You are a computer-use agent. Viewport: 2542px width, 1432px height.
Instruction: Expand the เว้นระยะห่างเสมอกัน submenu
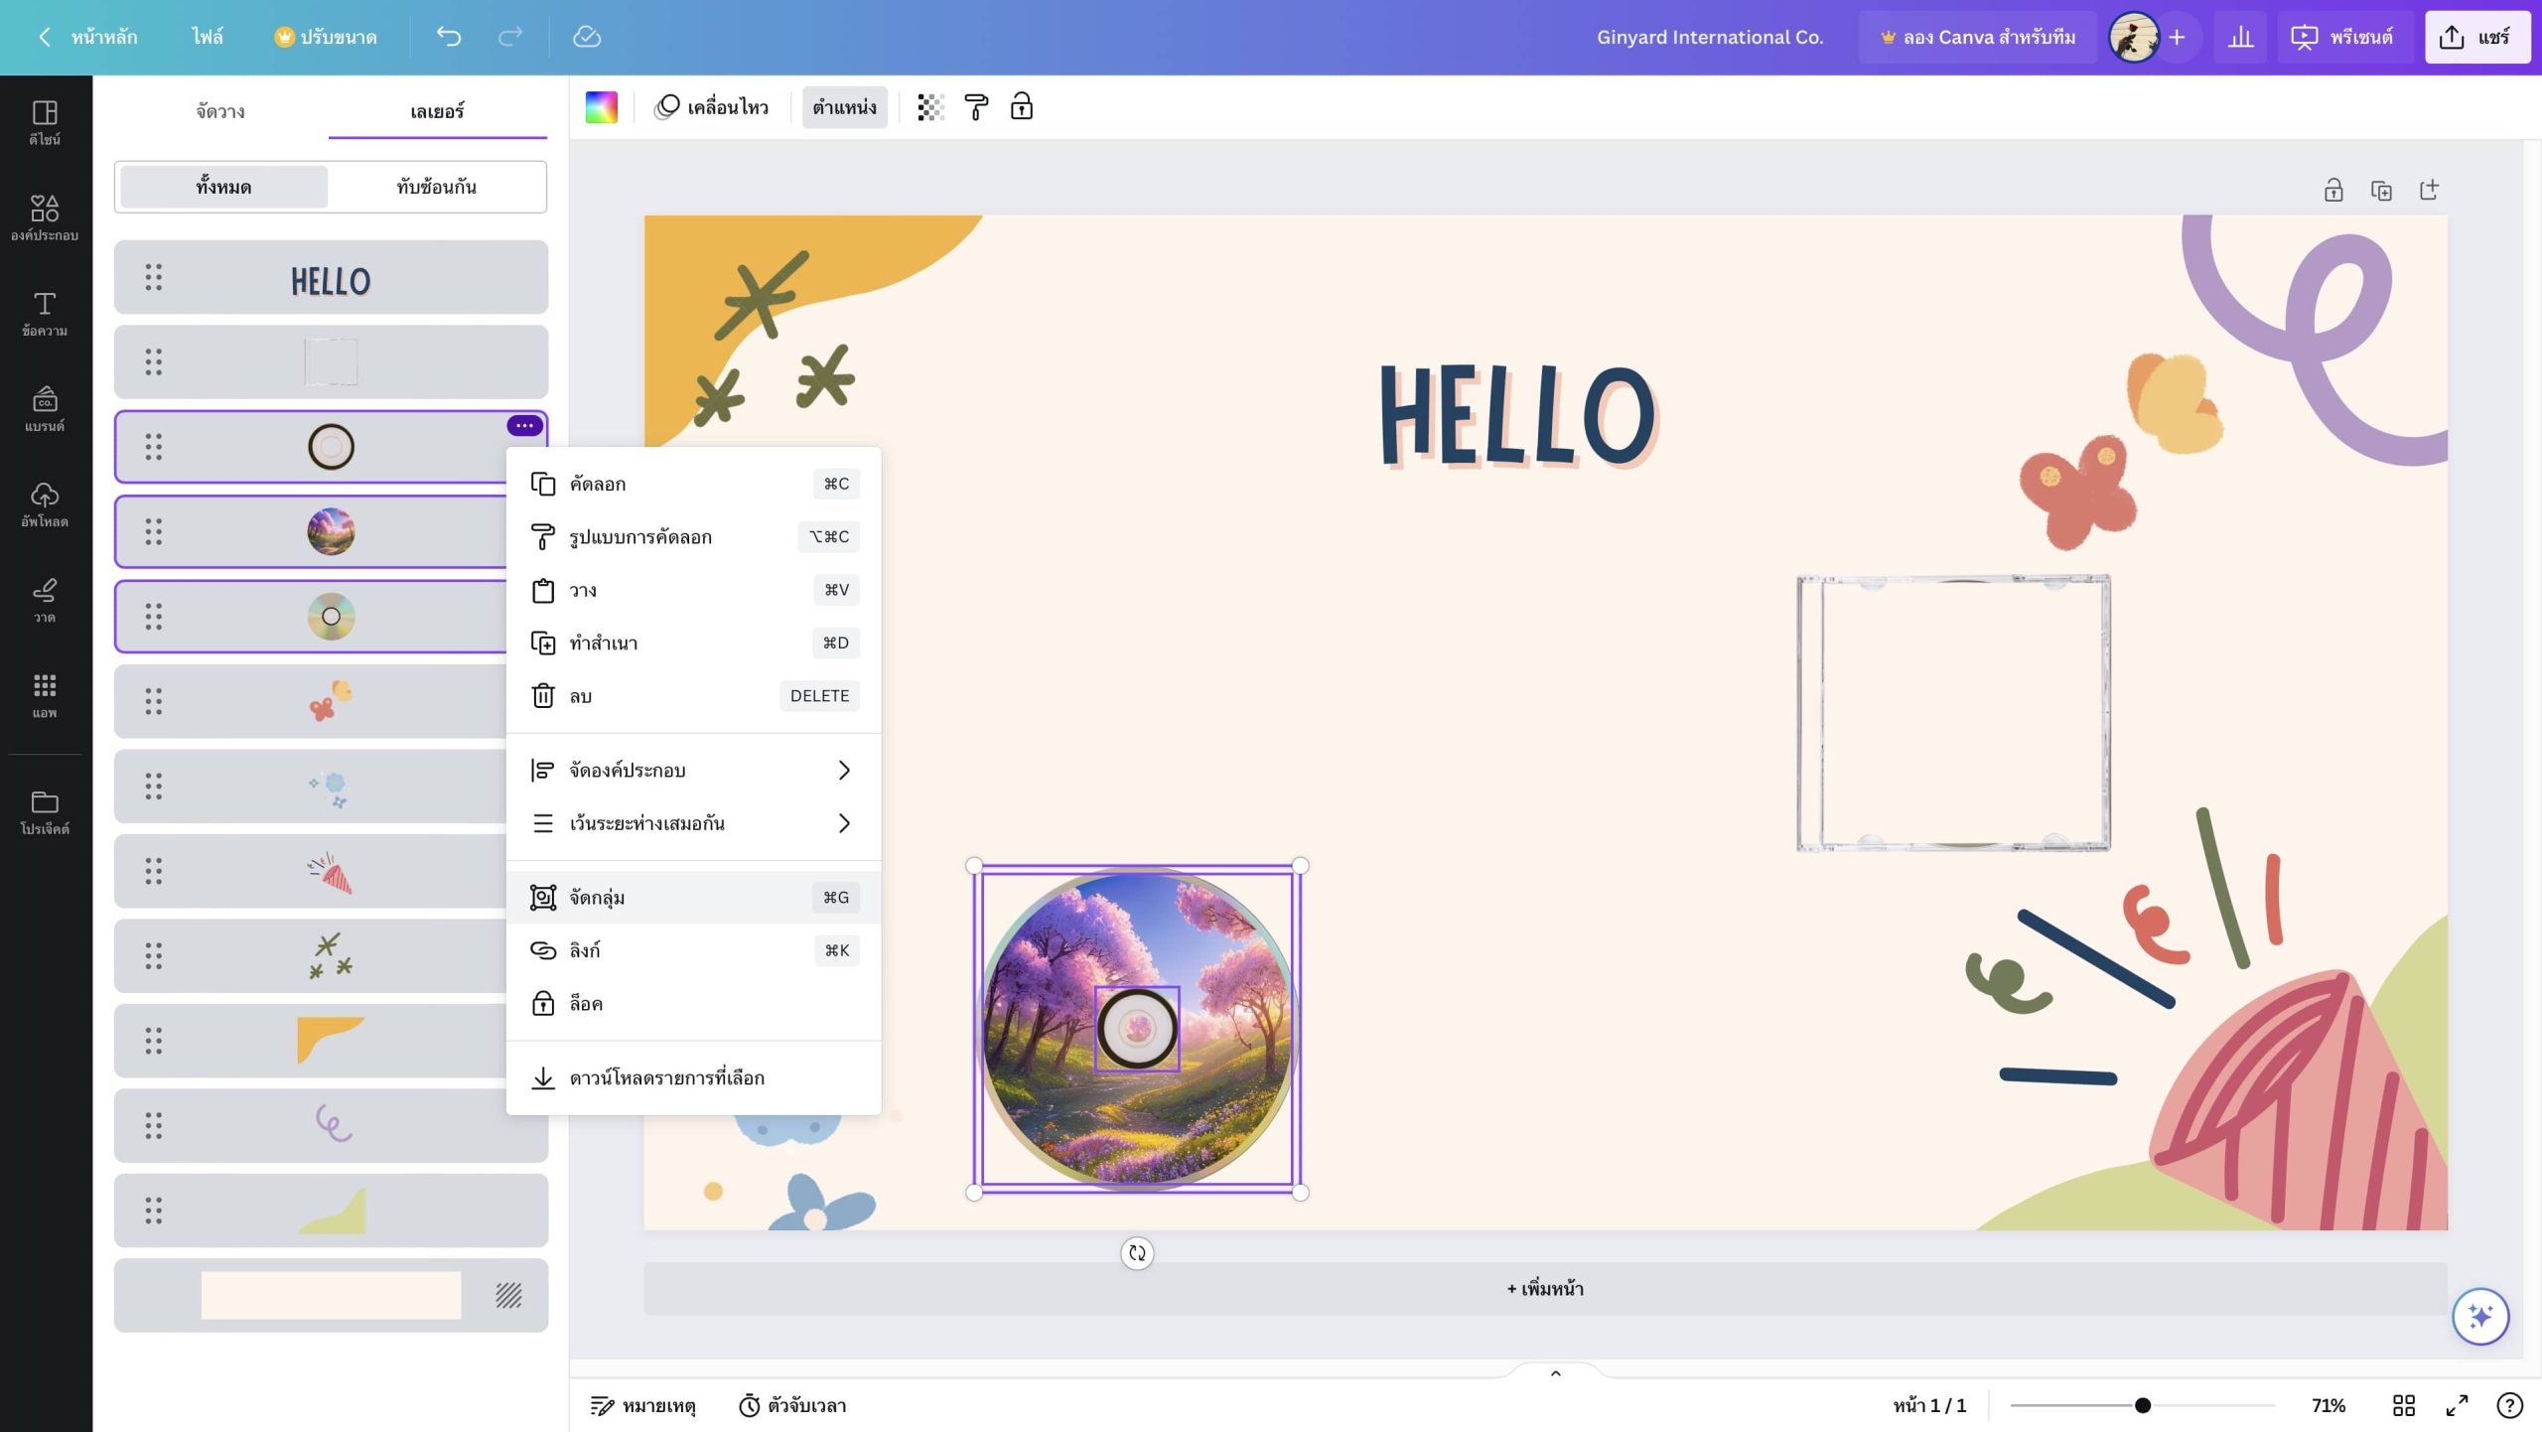coord(693,823)
